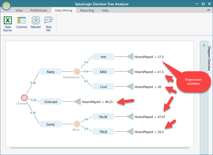The height and width of the screenshot is (155, 213).
Task: Click the HoursPlayed 47.67 result label
Action: [x=150, y=117]
